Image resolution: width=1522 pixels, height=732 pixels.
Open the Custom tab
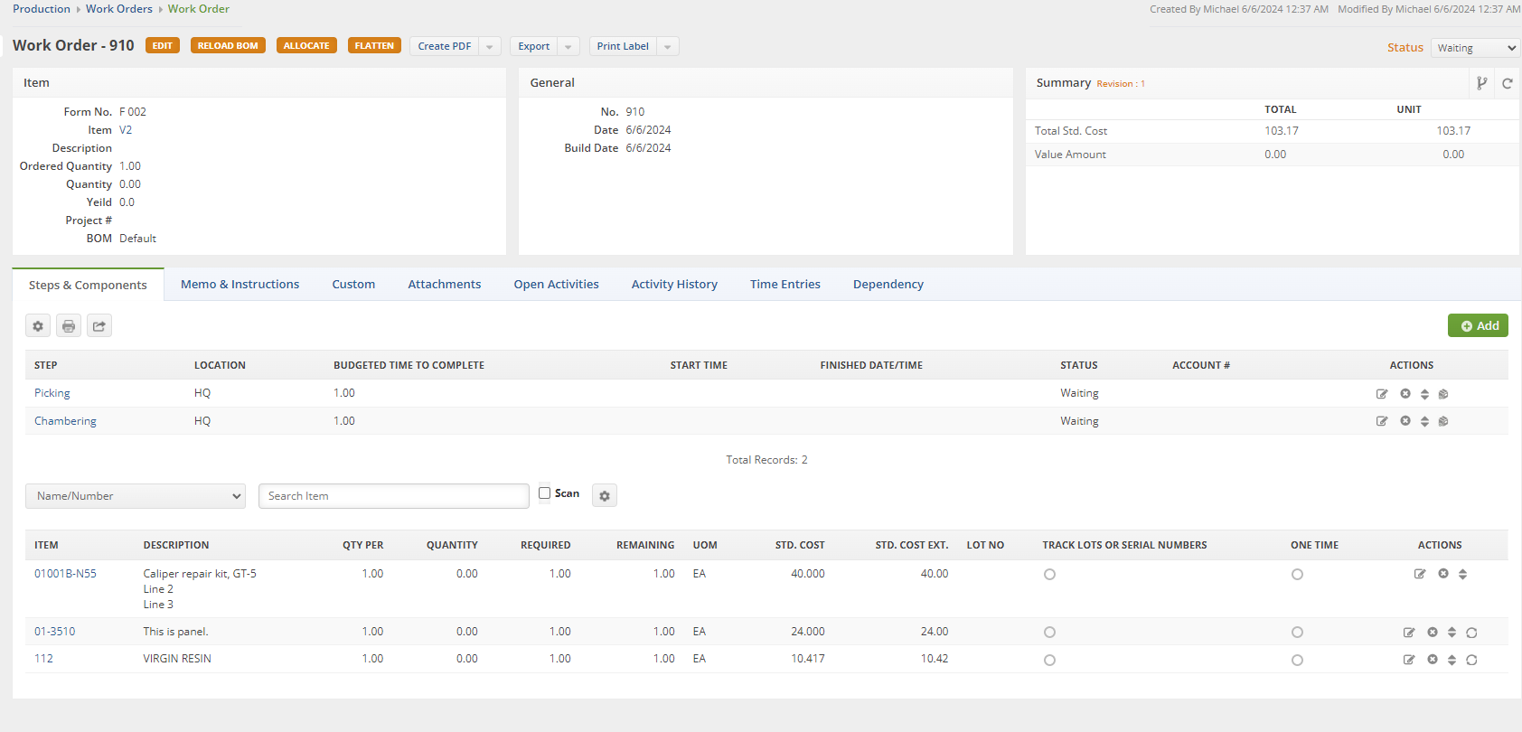point(353,285)
